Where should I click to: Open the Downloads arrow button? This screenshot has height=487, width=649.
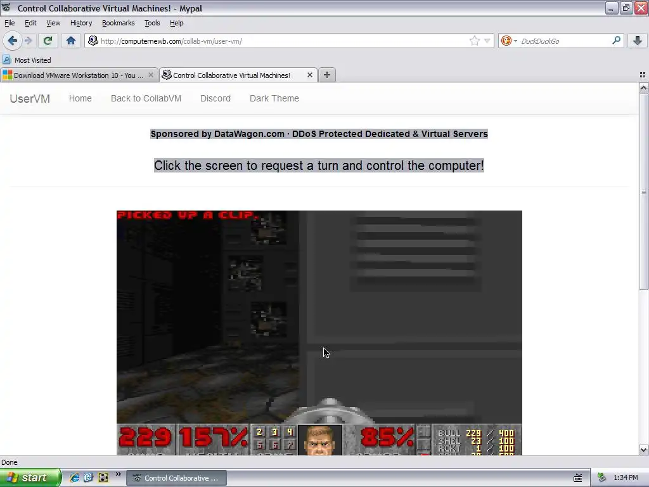[638, 41]
